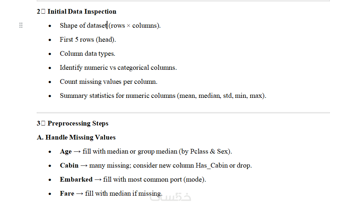Click Identify numeric vs categorical columns line
This screenshot has width=341, height=205.
tap(118, 68)
